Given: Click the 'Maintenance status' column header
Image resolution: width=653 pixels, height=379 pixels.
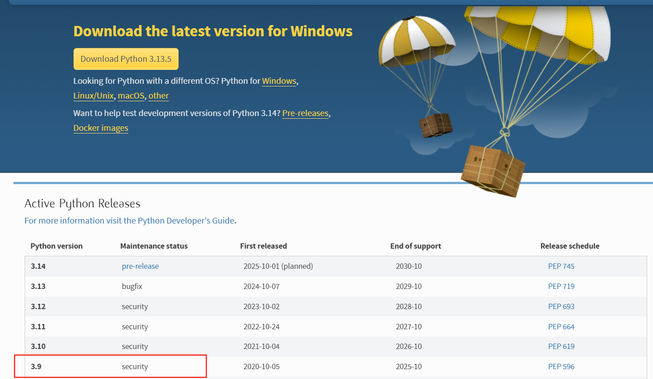Looking at the screenshot, I should [x=154, y=246].
